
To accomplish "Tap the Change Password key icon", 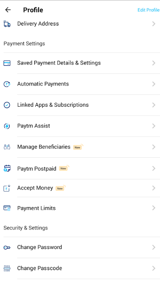I will pyautogui.click(x=7, y=248).
